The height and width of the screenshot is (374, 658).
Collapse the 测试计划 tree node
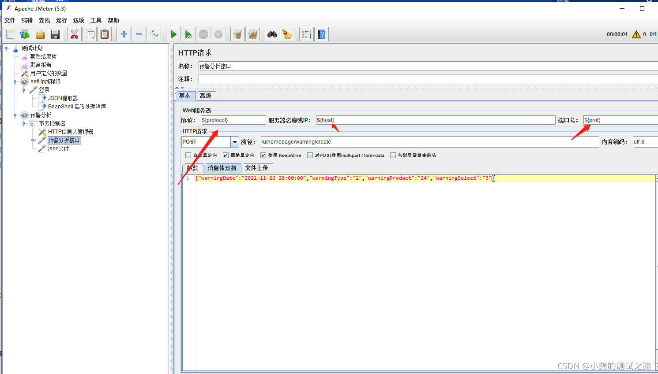[x=7, y=48]
